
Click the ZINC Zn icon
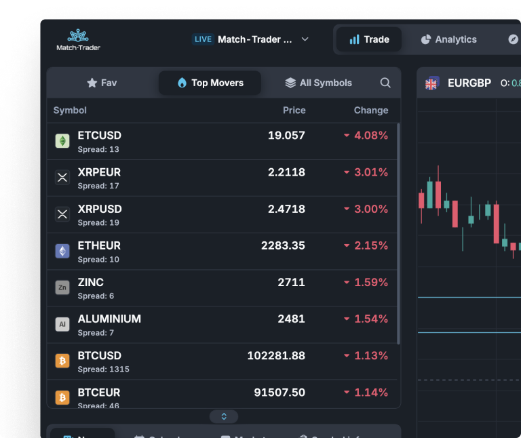pyautogui.click(x=62, y=287)
